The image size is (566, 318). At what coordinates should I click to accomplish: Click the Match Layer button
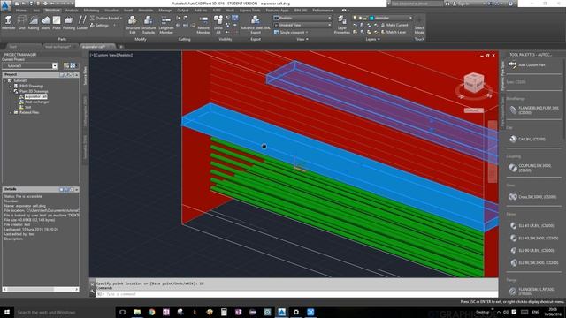point(393,32)
